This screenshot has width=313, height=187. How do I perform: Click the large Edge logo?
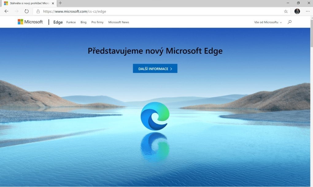[155, 116]
